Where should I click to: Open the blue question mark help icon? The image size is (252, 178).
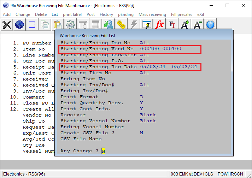pos(210,24)
